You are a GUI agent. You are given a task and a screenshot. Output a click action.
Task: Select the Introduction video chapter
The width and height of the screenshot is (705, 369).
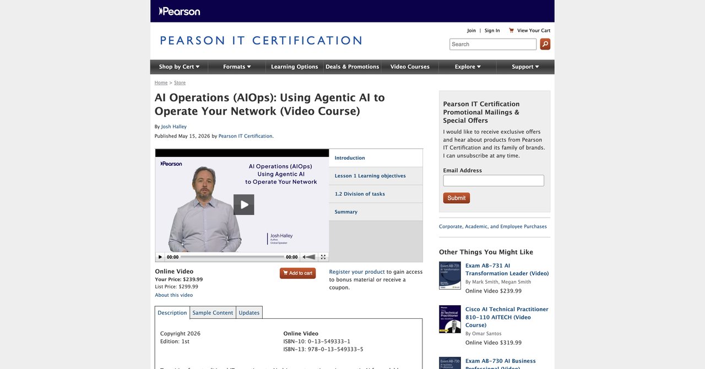pos(376,158)
